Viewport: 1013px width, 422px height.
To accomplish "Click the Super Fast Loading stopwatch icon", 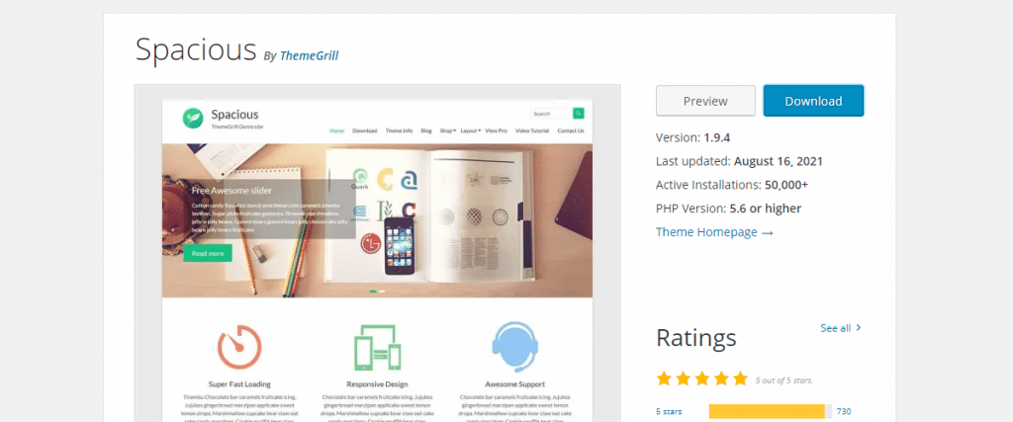I will click(x=239, y=347).
